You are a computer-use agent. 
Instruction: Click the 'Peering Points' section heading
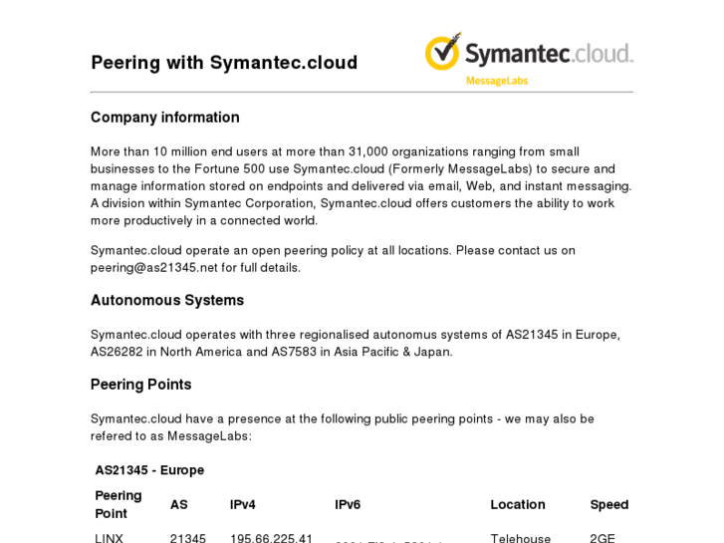[141, 385]
